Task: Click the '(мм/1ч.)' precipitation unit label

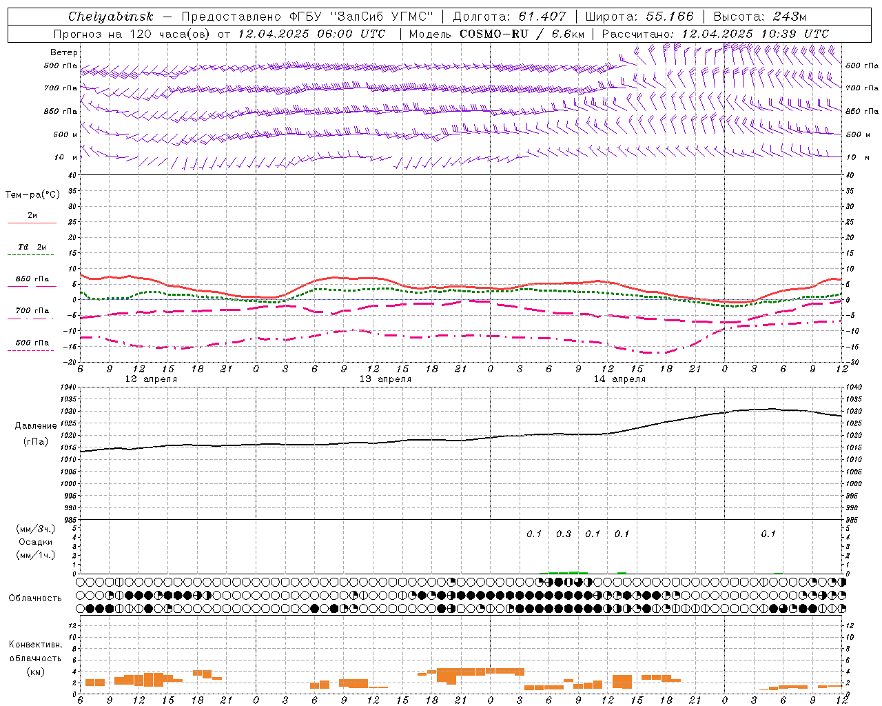Action: point(36,555)
